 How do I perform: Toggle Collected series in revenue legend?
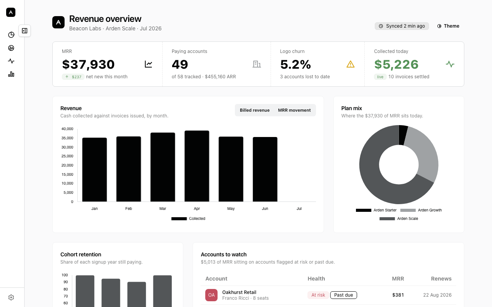(188, 219)
